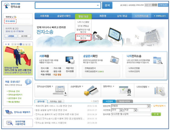Switch to ENGLISH site version
This screenshot has height=130, width=171.
coord(140,5)
